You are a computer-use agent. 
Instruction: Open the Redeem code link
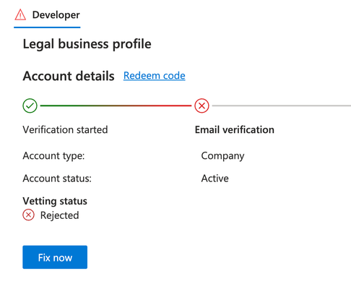[x=155, y=76]
